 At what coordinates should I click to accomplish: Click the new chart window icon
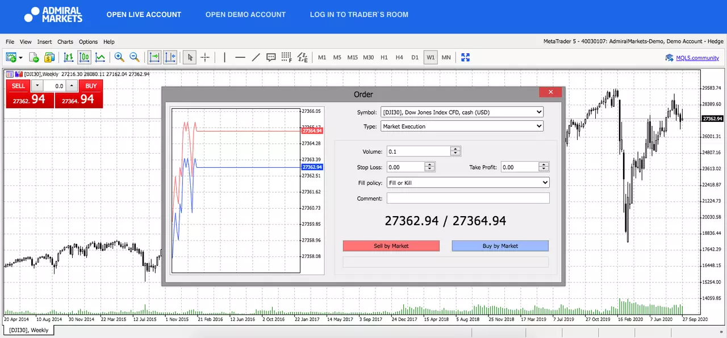pyautogui.click(x=11, y=57)
